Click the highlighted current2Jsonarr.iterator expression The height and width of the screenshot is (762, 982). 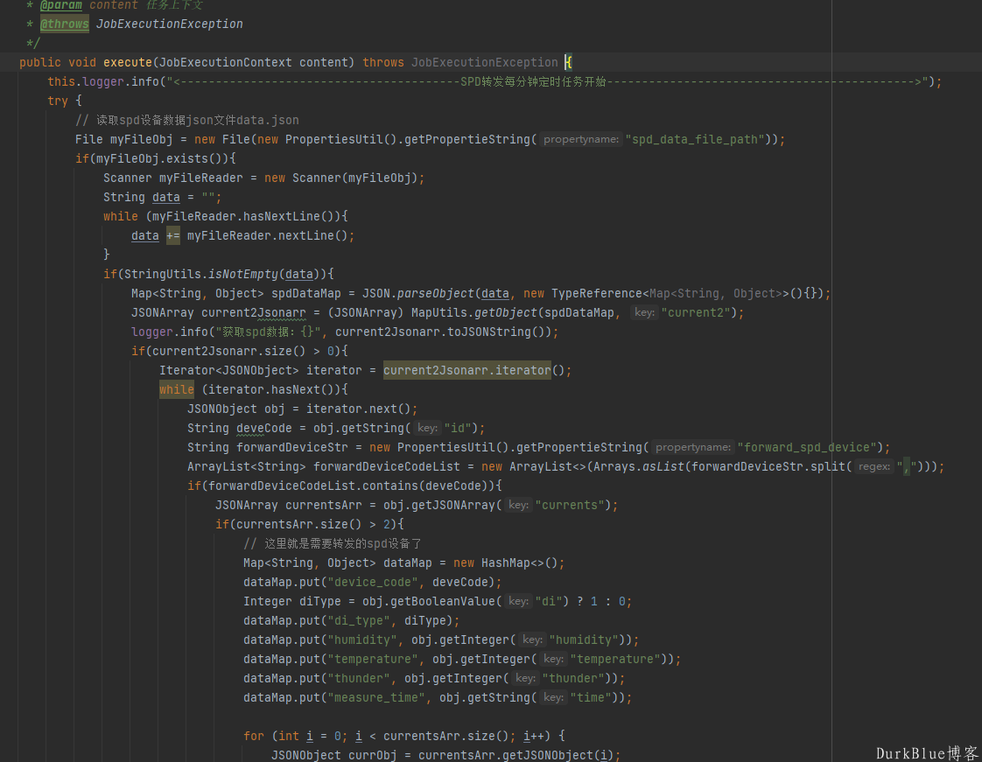[467, 371]
